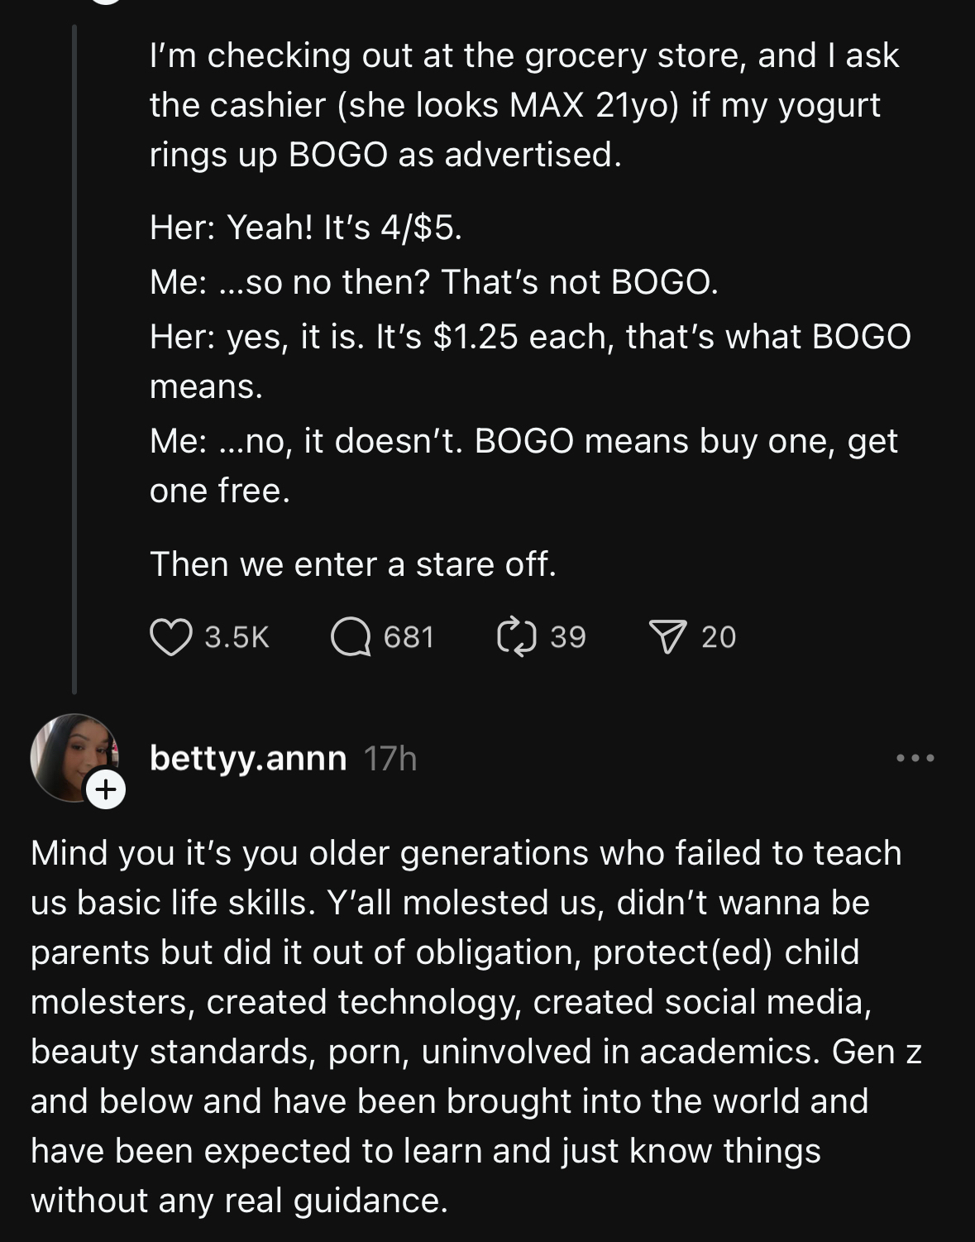View the 3.5K likes count

click(x=237, y=637)
